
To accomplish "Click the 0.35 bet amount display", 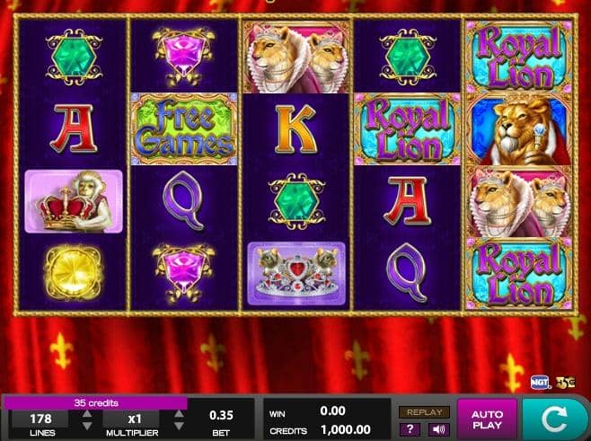I will point(221,415).
